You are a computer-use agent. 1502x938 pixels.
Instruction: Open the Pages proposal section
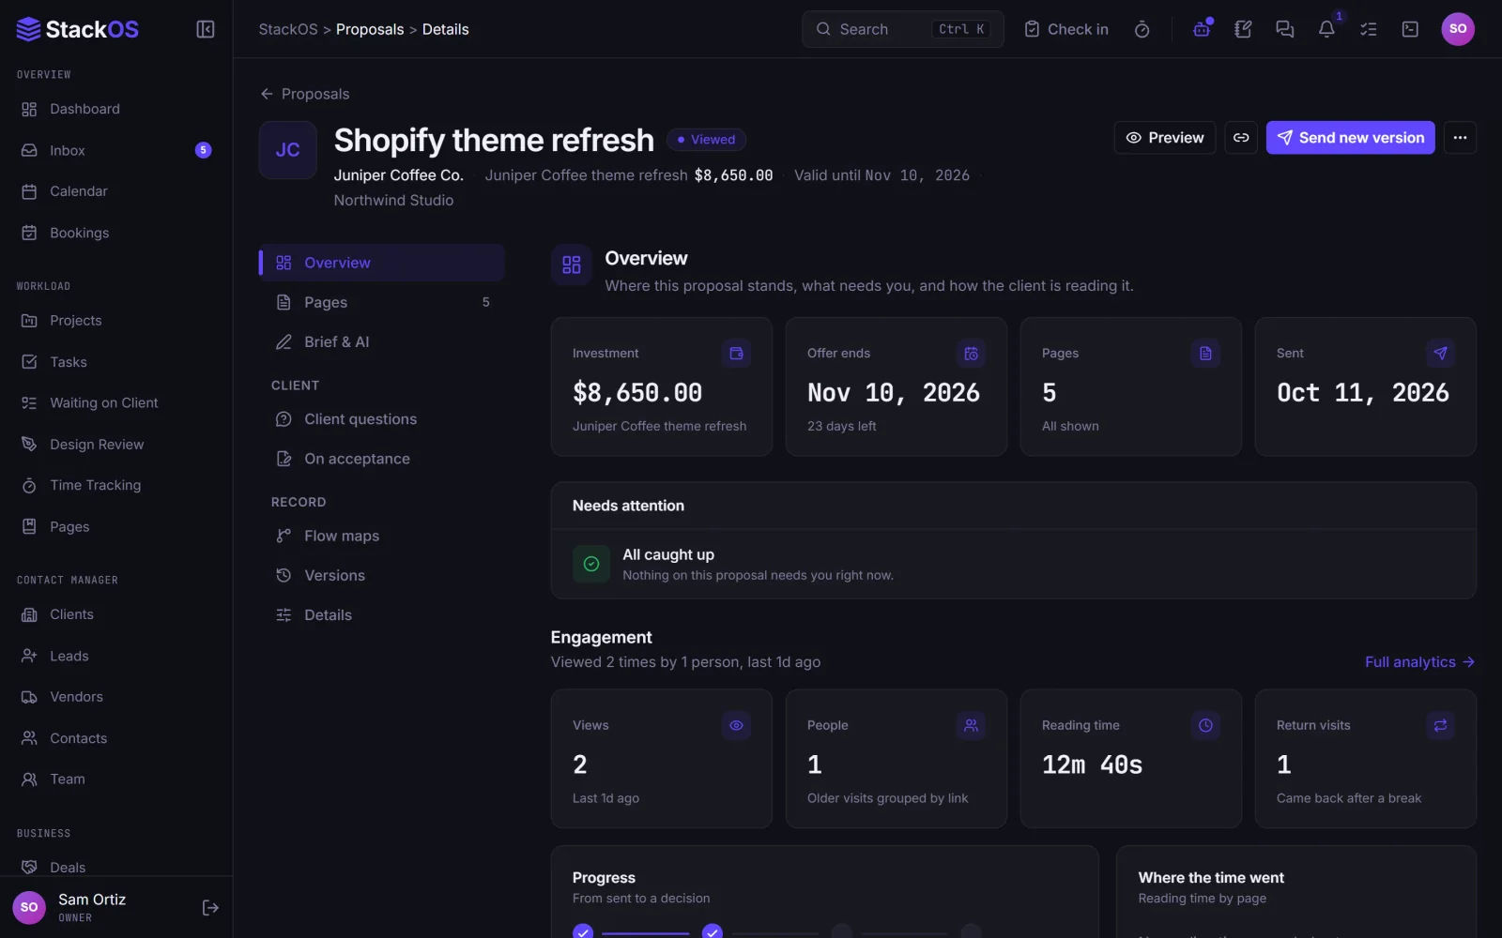382,302
